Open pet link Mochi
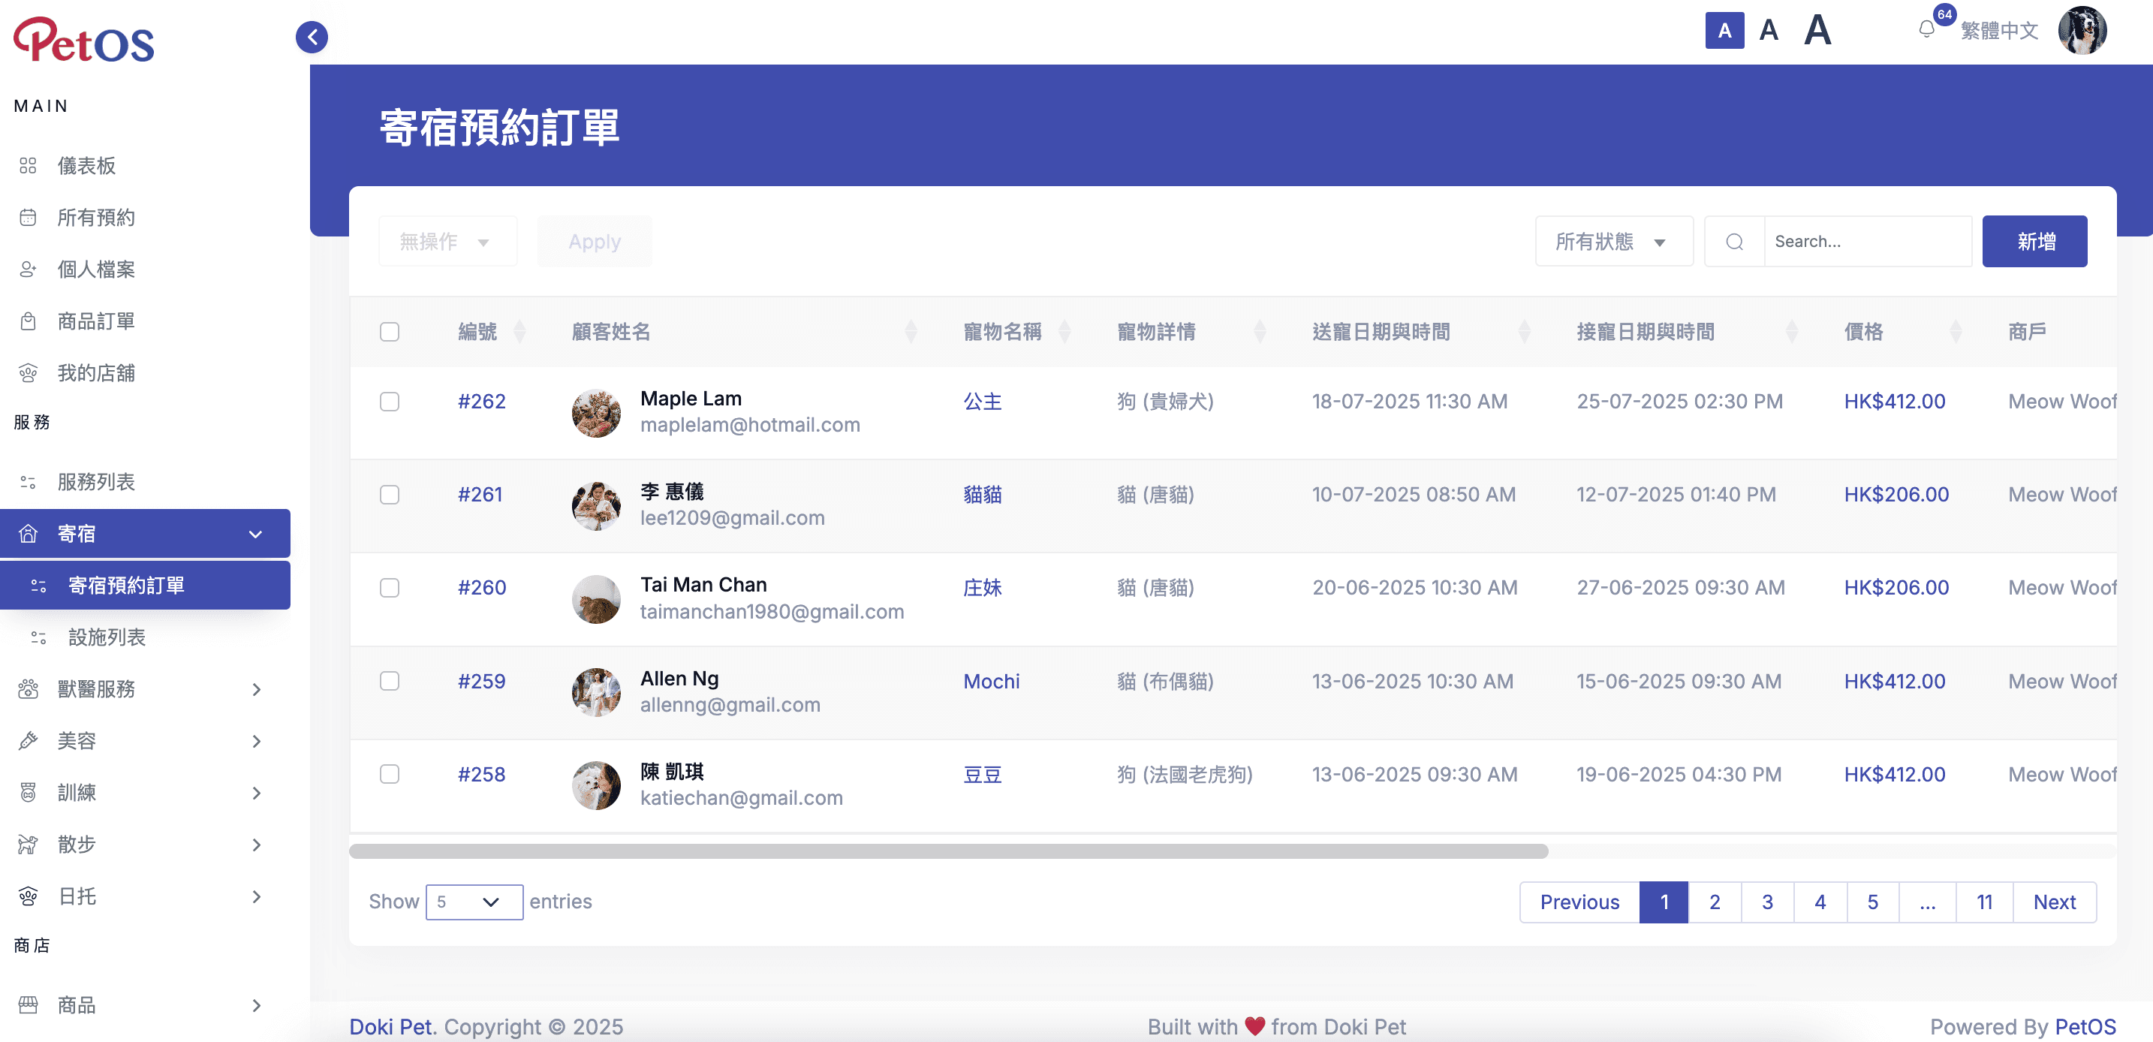Viewport: 2153px width, 1042px height. click(x=991, y=681)
